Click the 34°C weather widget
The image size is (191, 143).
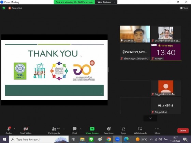pos(141,139)
